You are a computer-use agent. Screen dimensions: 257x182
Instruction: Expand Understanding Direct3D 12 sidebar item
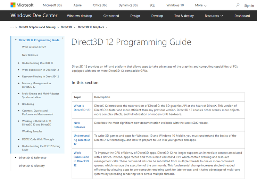(x=19, y=63)
